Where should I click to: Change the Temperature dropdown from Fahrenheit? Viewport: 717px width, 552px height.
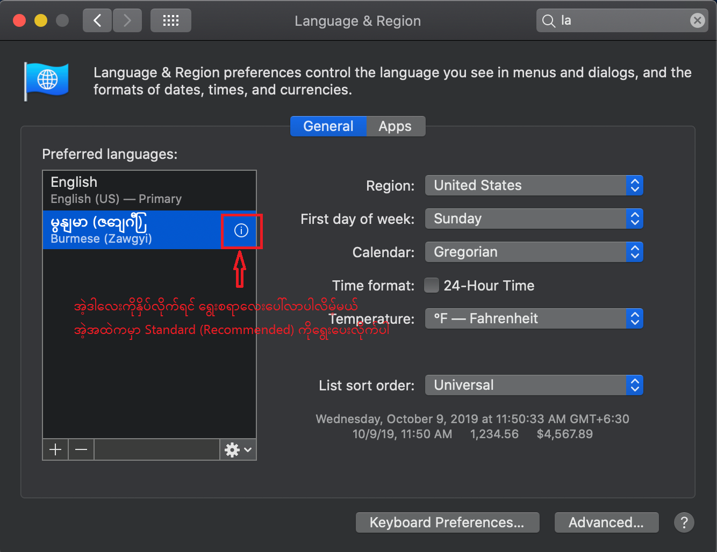click(x=534, y=318)
